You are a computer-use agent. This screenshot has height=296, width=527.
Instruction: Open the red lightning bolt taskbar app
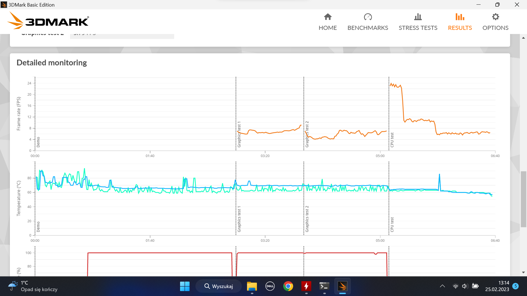(306, 286)
